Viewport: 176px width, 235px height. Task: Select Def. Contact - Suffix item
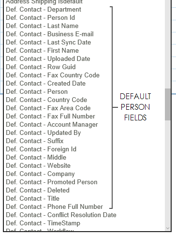pyautogui.click(x=35, y=141)
